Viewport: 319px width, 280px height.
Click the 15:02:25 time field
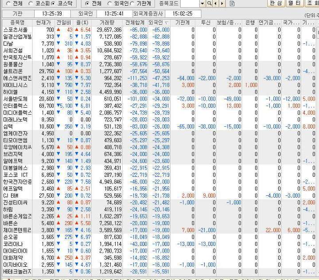[183, 14]
